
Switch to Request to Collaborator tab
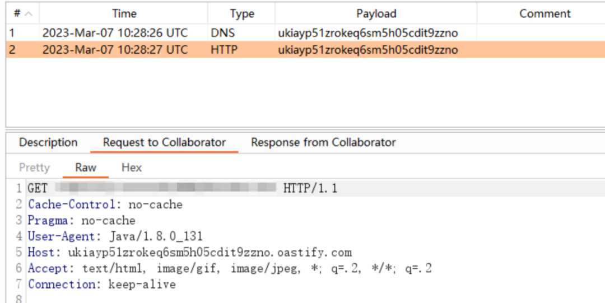(164, 142)
